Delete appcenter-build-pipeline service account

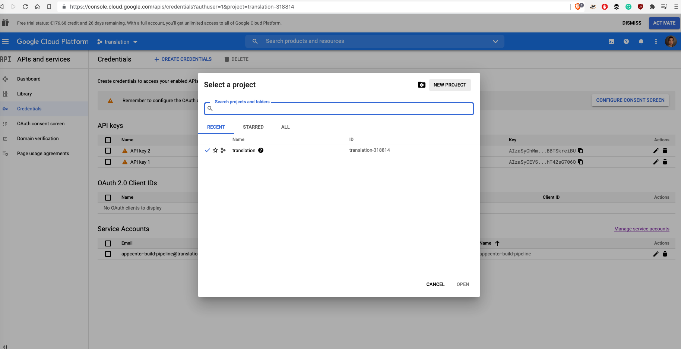665,254
